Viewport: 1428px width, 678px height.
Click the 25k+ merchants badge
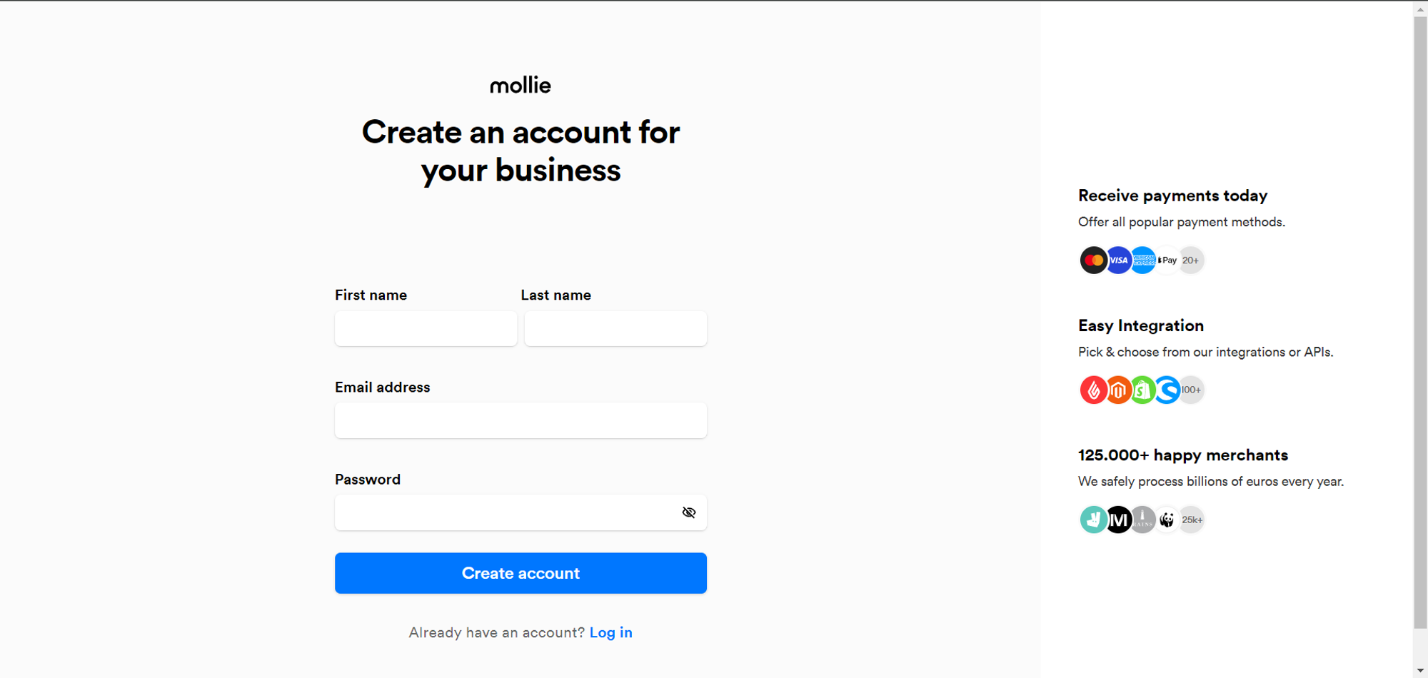click(1192, 520)
